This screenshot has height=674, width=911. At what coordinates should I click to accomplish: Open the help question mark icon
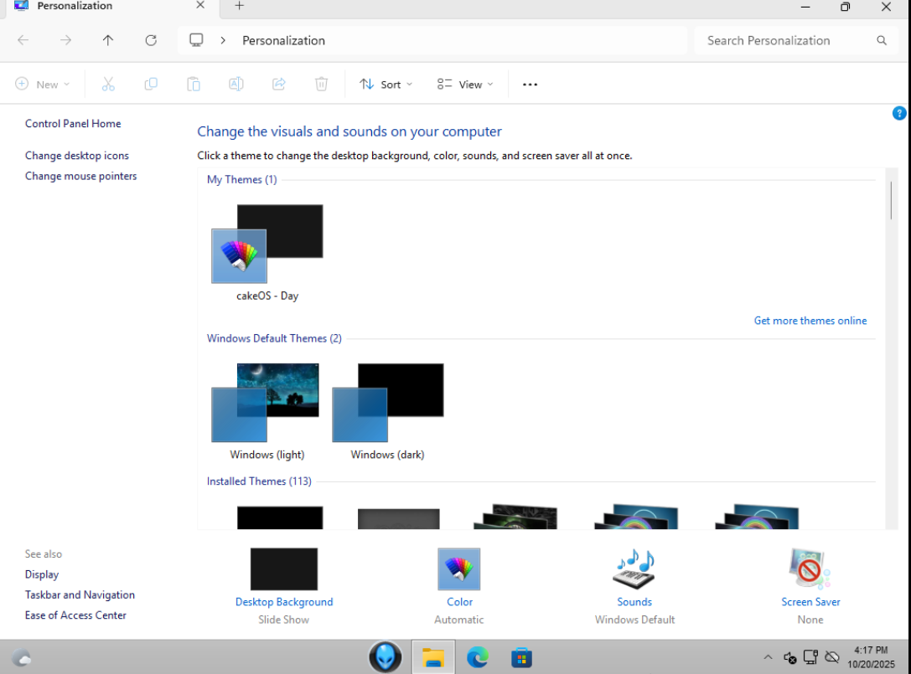(899, 113)
